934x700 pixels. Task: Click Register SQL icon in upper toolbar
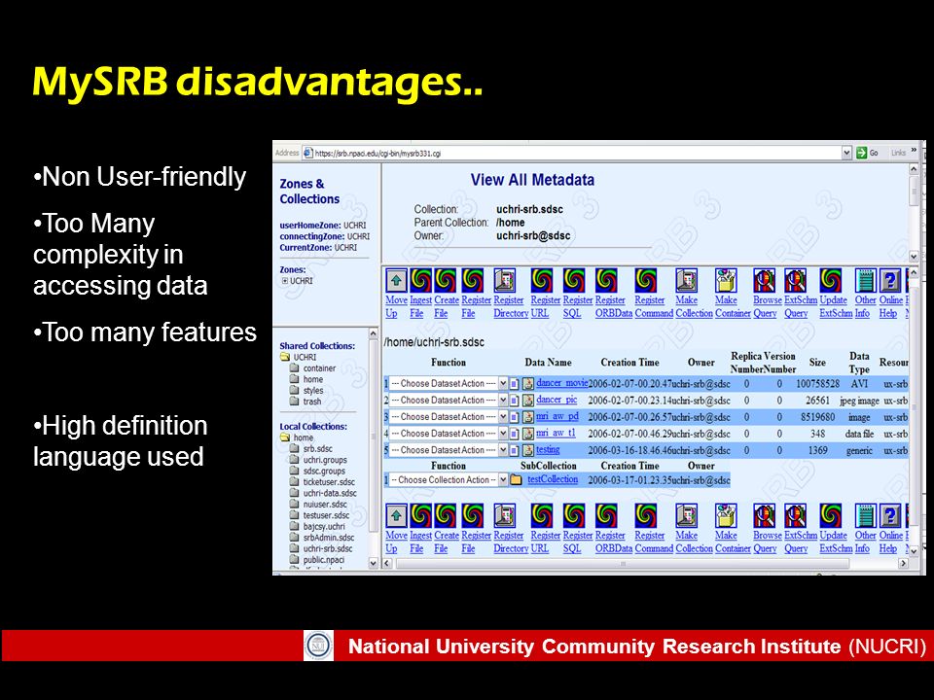tap(574, 280)
